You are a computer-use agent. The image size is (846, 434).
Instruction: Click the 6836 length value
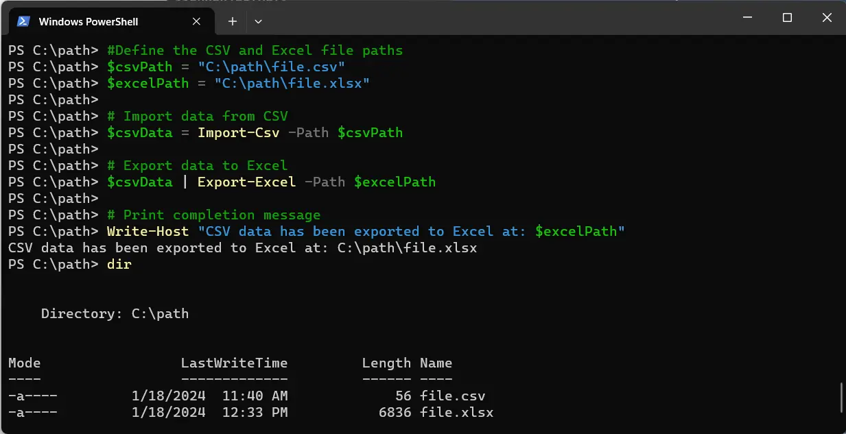click(395, 412)
